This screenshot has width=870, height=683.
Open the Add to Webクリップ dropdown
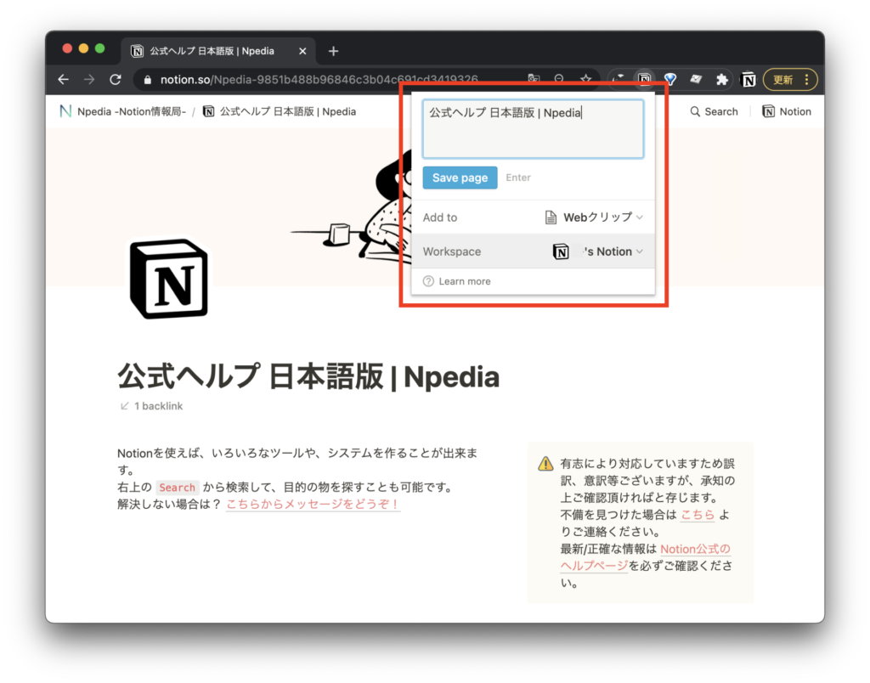tap(594, 217)
